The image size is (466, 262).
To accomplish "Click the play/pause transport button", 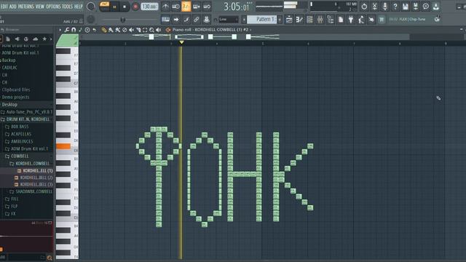I will [114, 7].
